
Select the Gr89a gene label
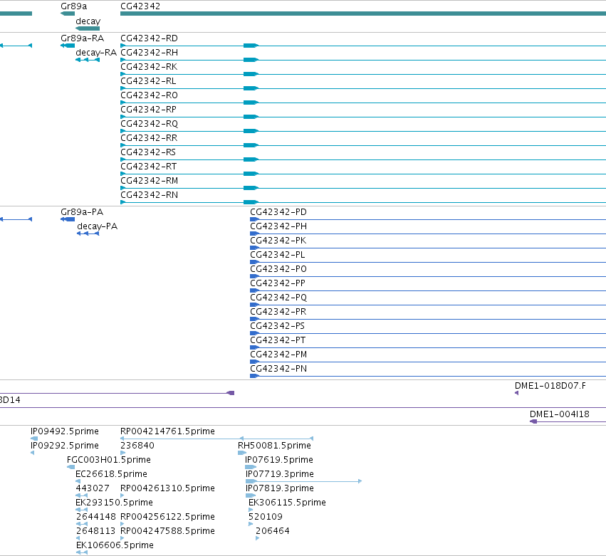74,6
